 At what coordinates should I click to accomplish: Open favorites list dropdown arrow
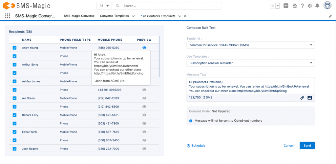(x=278, y=6)
